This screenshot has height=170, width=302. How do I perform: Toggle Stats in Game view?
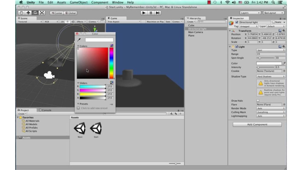pos(168,22)
